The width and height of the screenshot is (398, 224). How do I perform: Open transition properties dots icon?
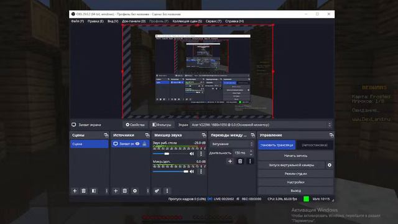coord(250,161)
